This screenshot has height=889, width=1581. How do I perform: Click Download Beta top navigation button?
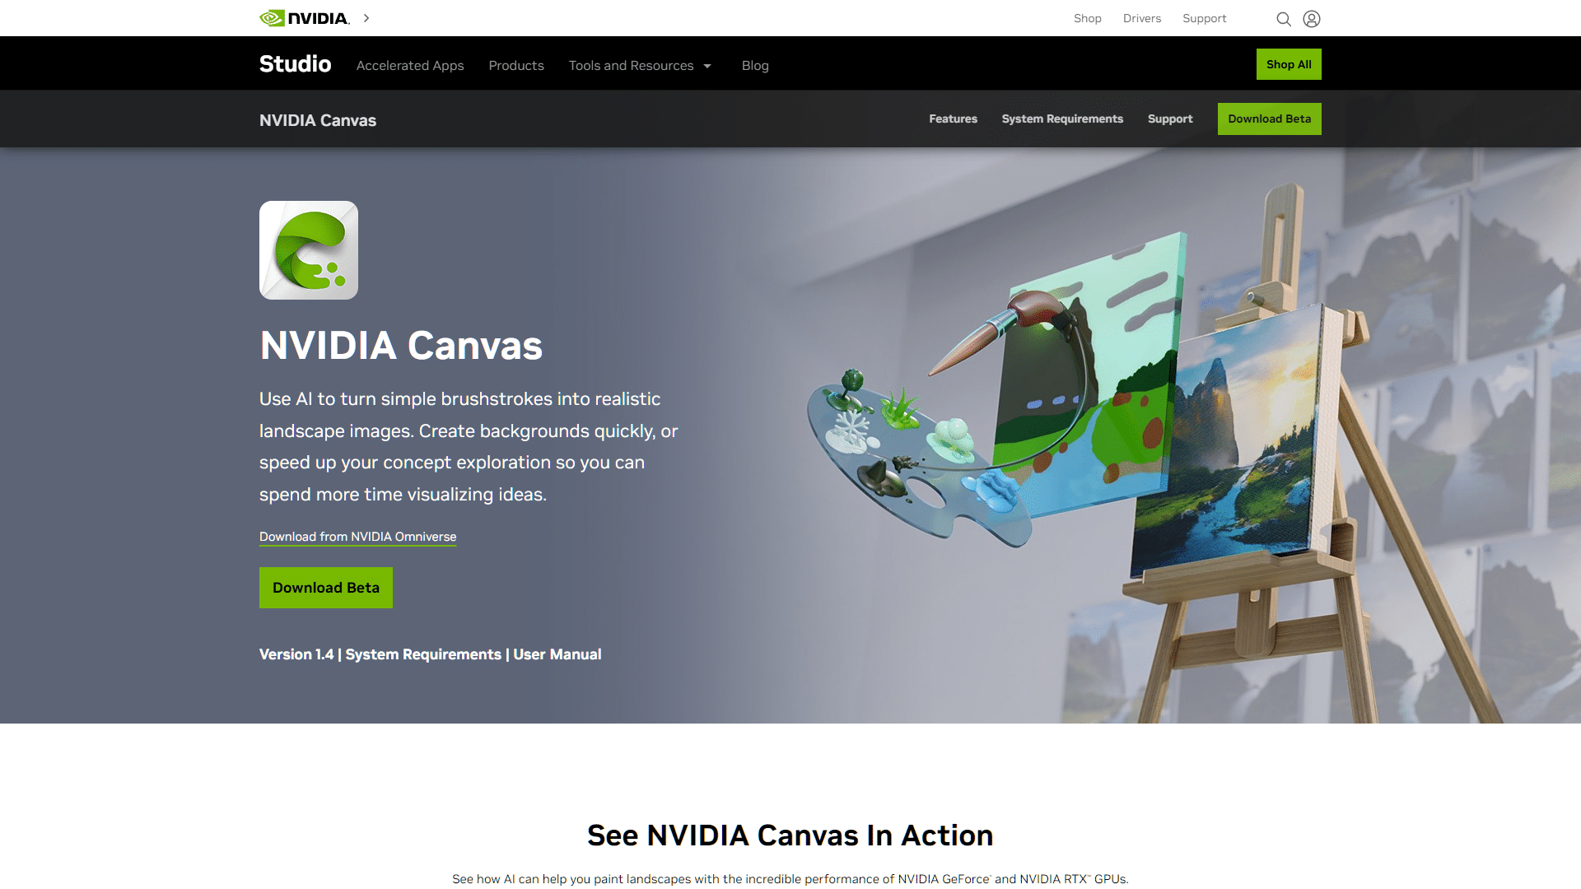(1270, 119)
